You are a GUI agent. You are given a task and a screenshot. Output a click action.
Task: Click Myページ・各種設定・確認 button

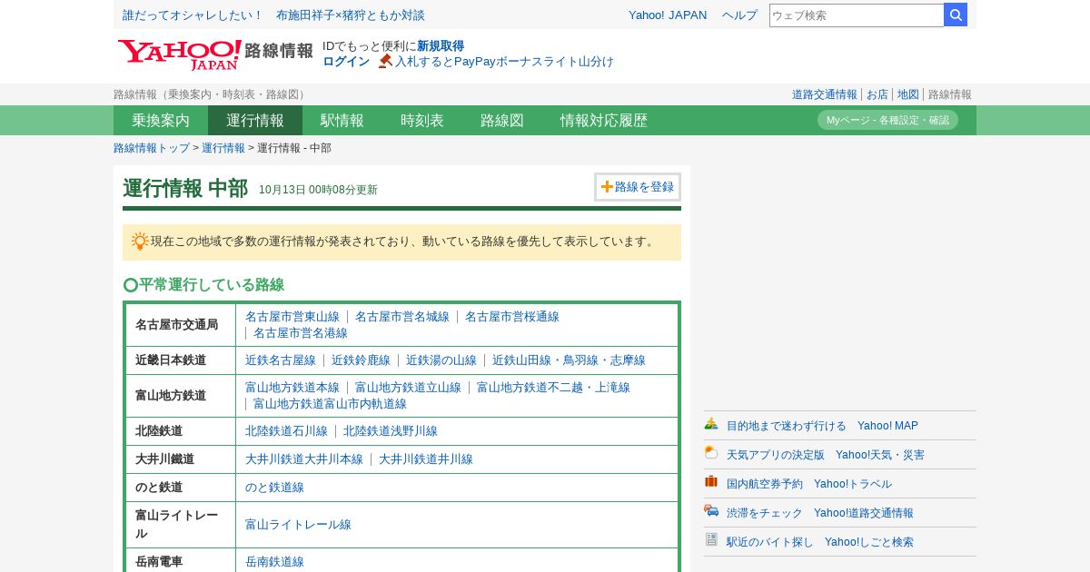[x=887, y=120]
